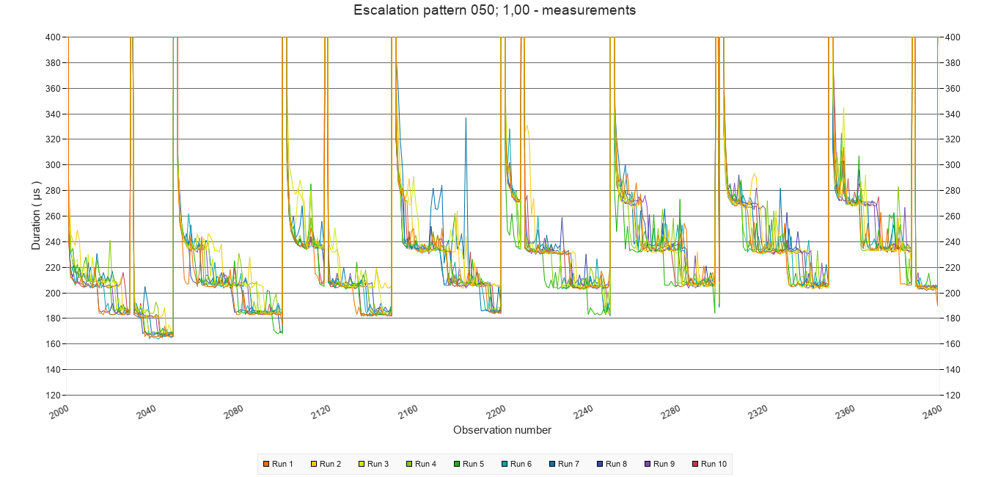
Task: Click the 400 label on left axis
Action: click(53, 37)
